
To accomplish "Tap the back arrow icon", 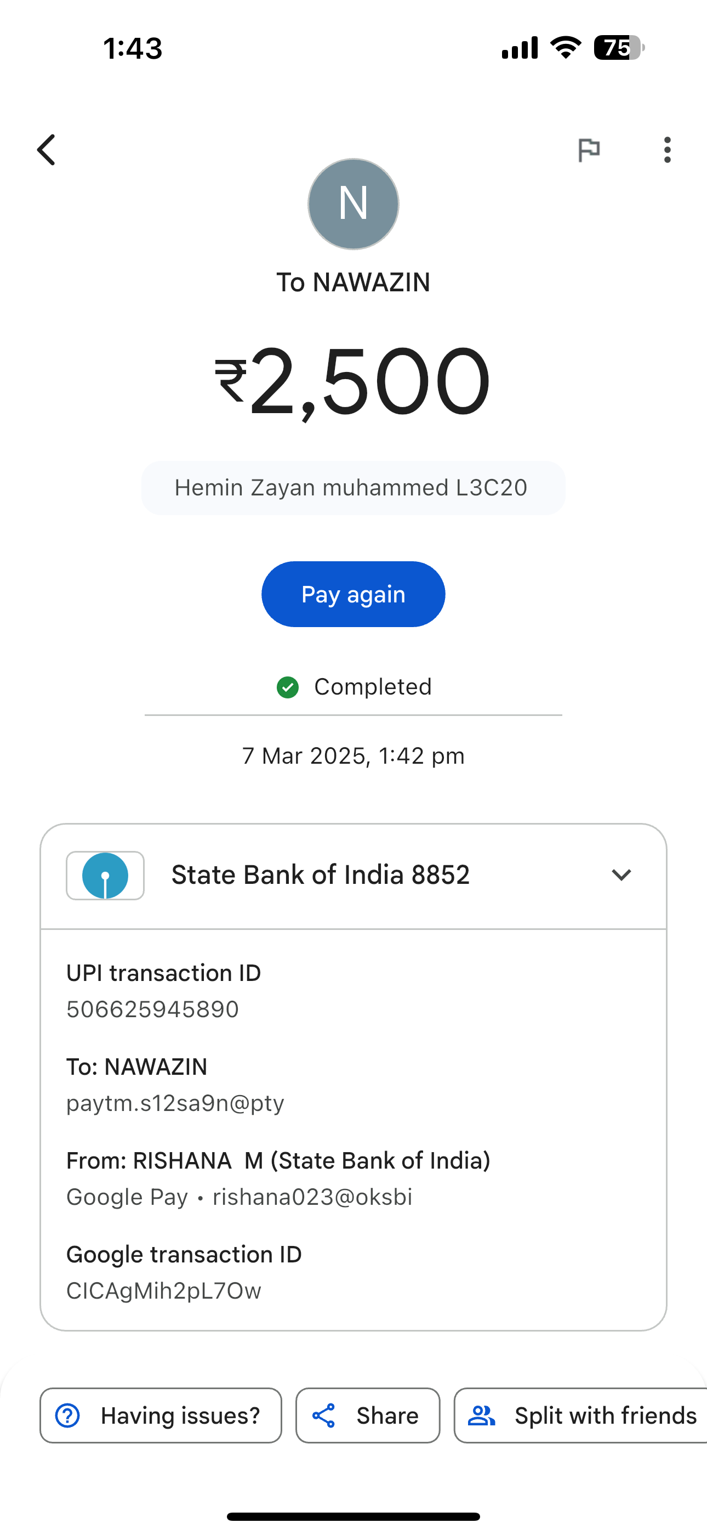I will point(47,149).
